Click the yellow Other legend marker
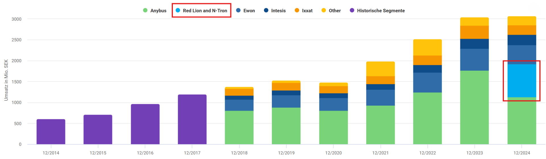Viewport: 546px width, 159px height. [x=324, y=11]
